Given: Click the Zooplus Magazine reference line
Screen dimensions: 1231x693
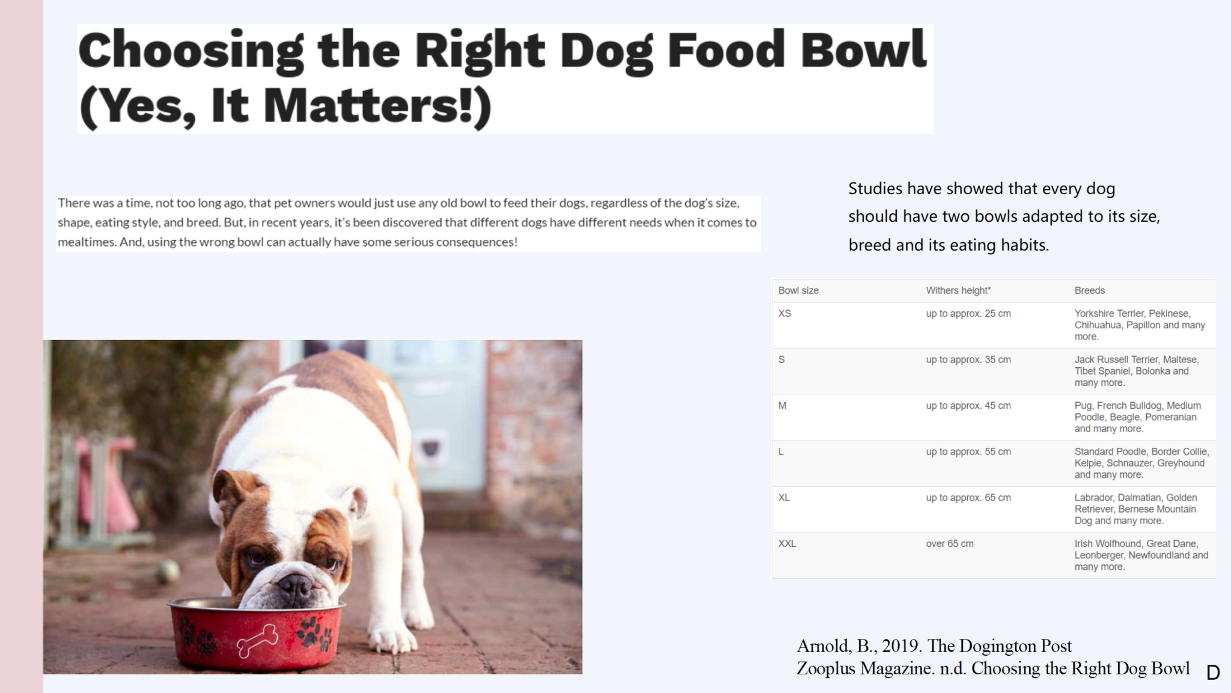Looking at the screenshot, I should click(993, 668).
